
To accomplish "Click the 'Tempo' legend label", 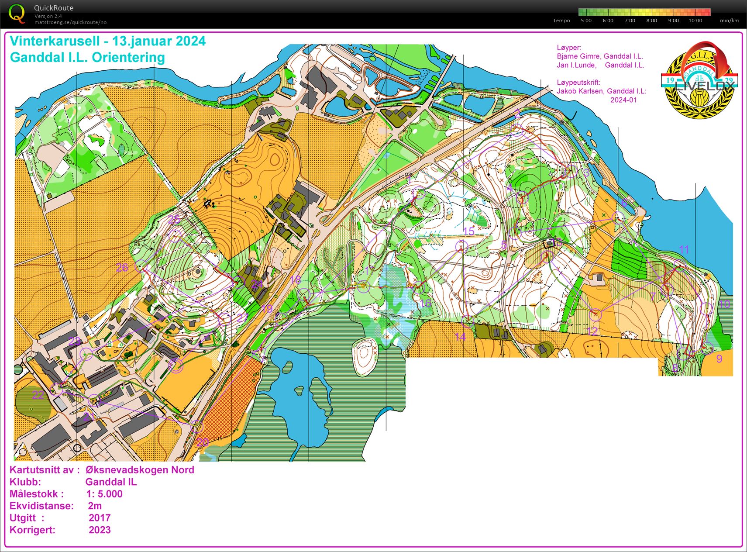I will pos(561,21).
